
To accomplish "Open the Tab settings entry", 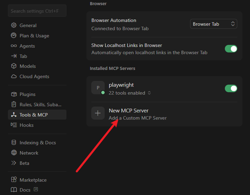I will click(x=37, y=56).
